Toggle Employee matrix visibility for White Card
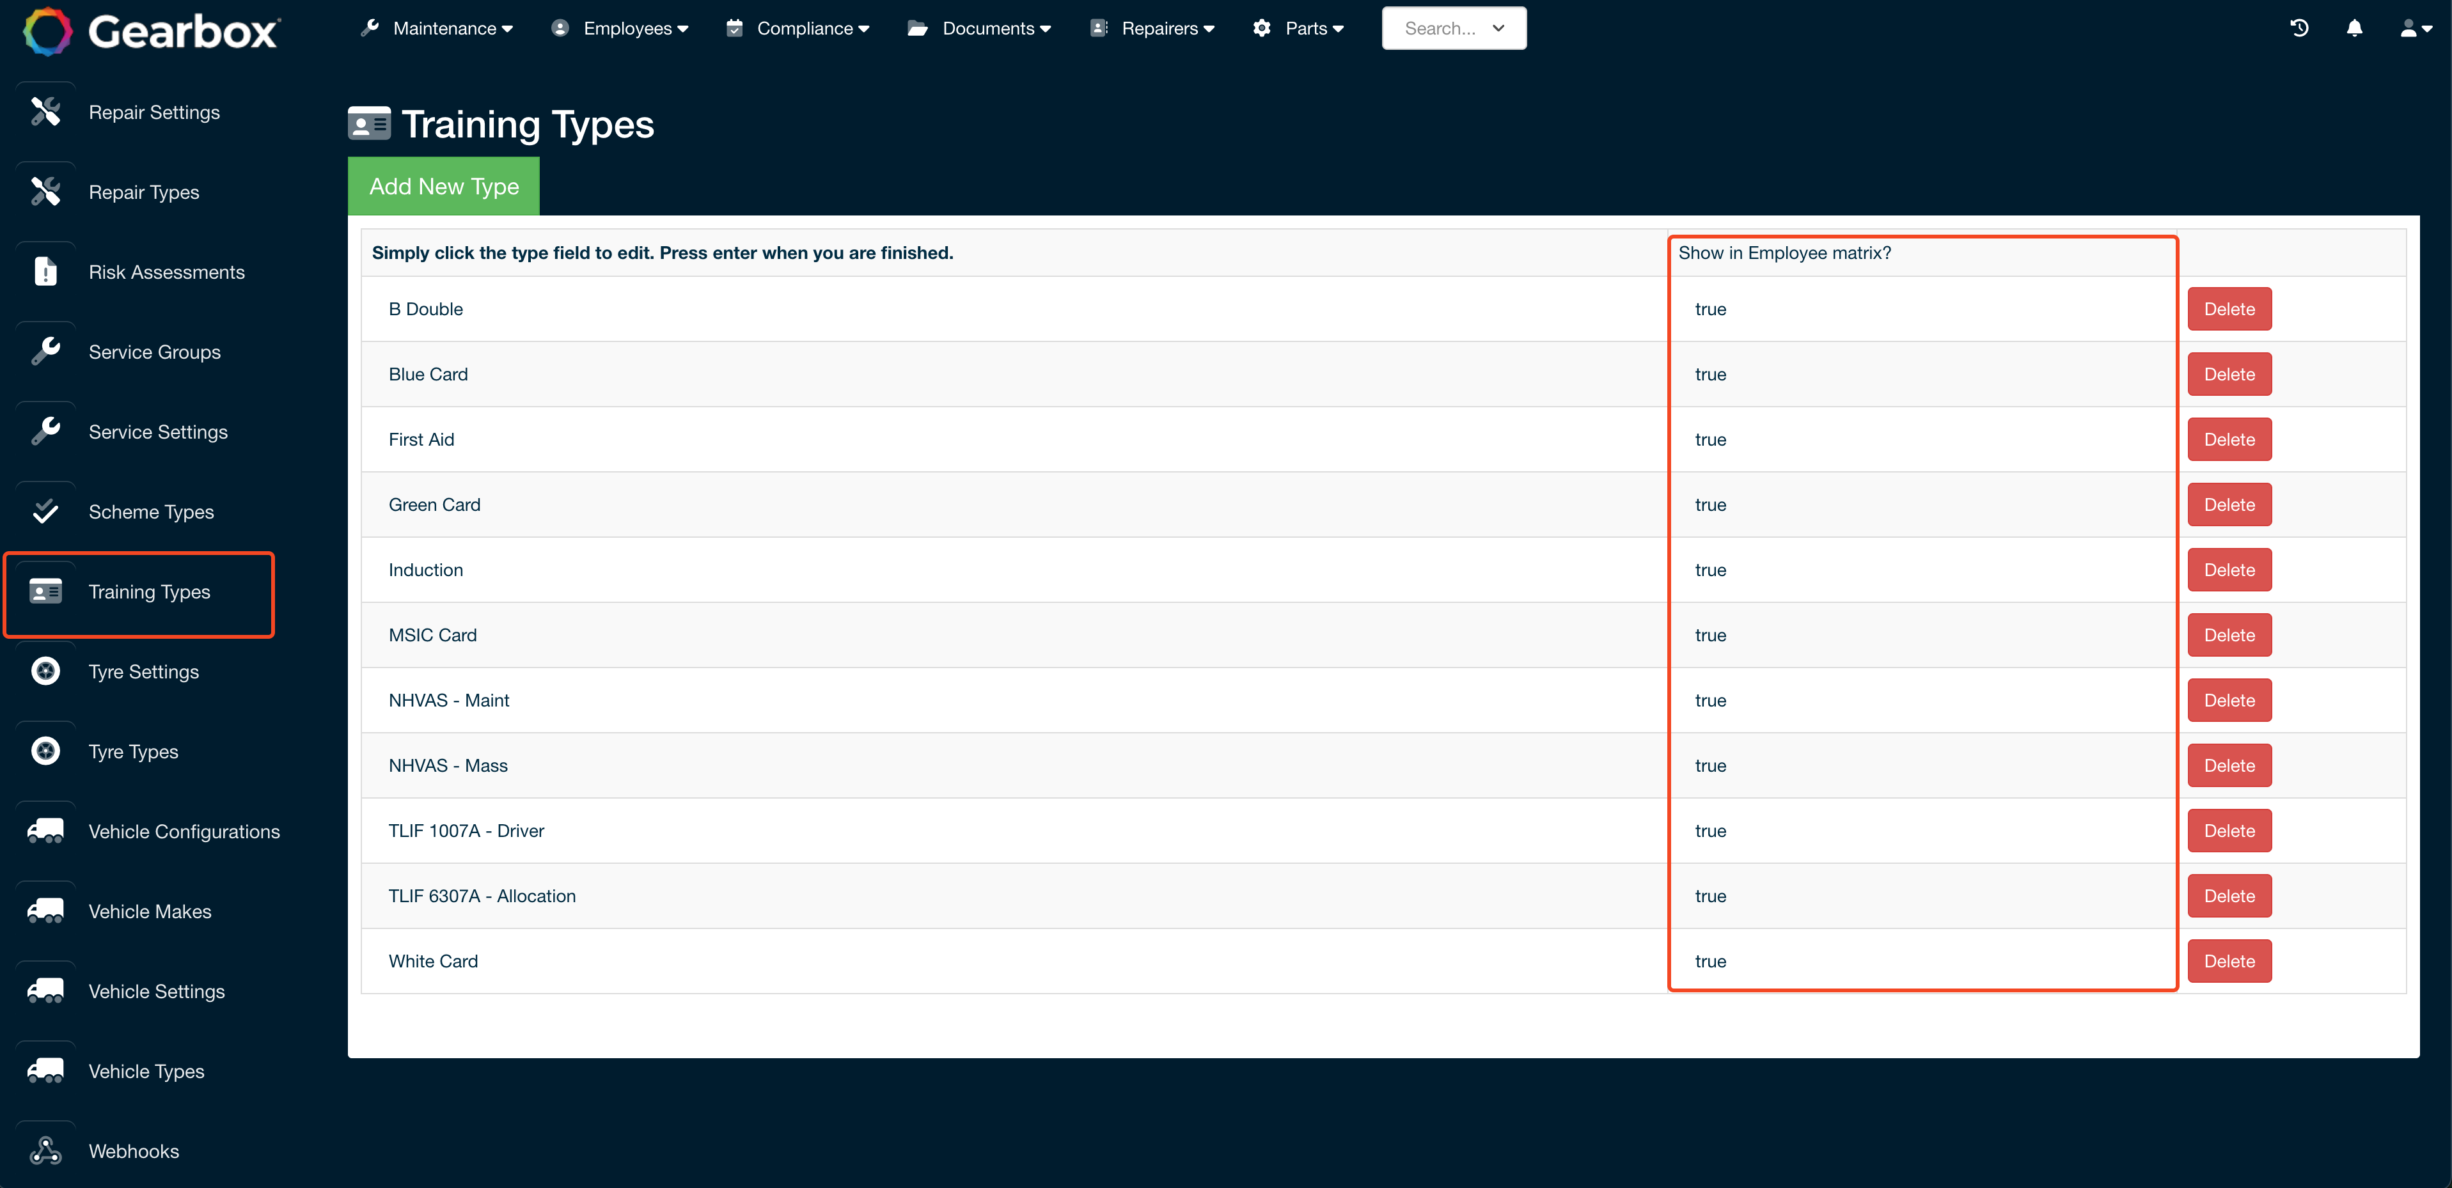2452x1188 pixels. coord(1711,960)
